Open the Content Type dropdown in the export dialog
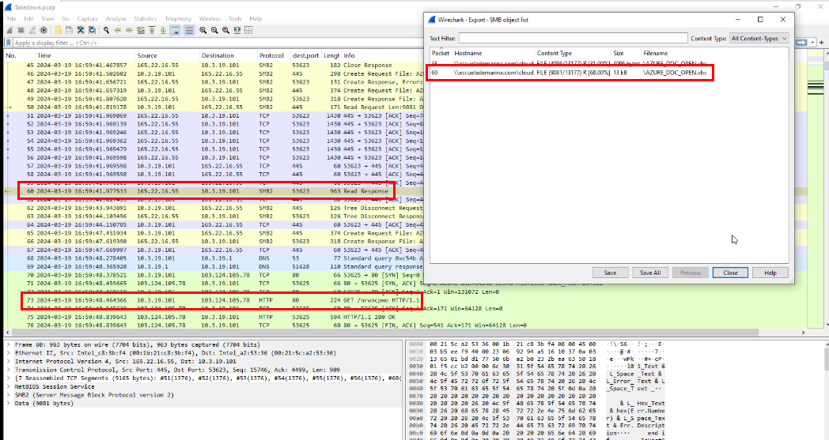The image size is (829, 440). pos(759,38)
